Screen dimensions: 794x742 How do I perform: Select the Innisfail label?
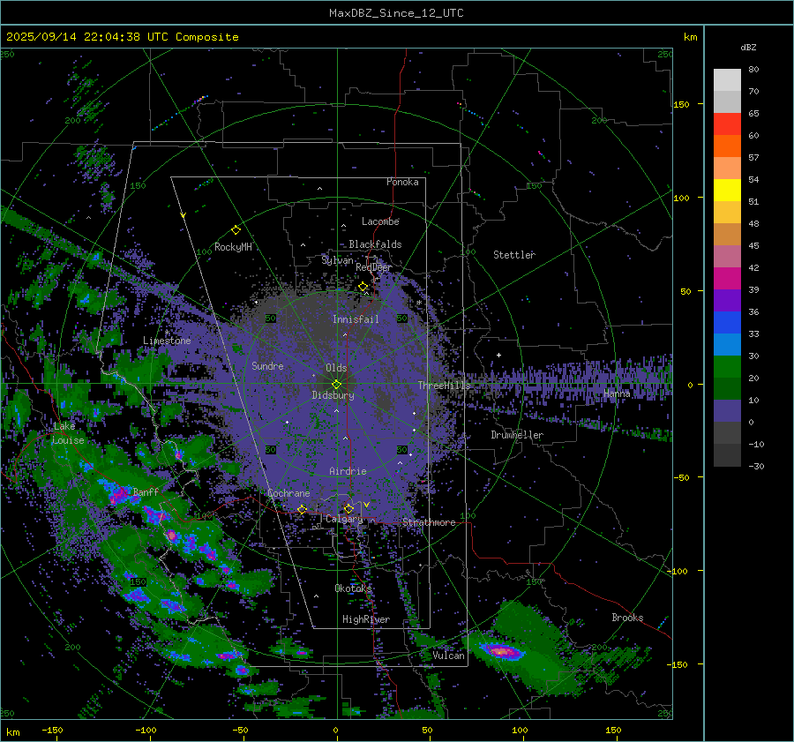[356, 319]
